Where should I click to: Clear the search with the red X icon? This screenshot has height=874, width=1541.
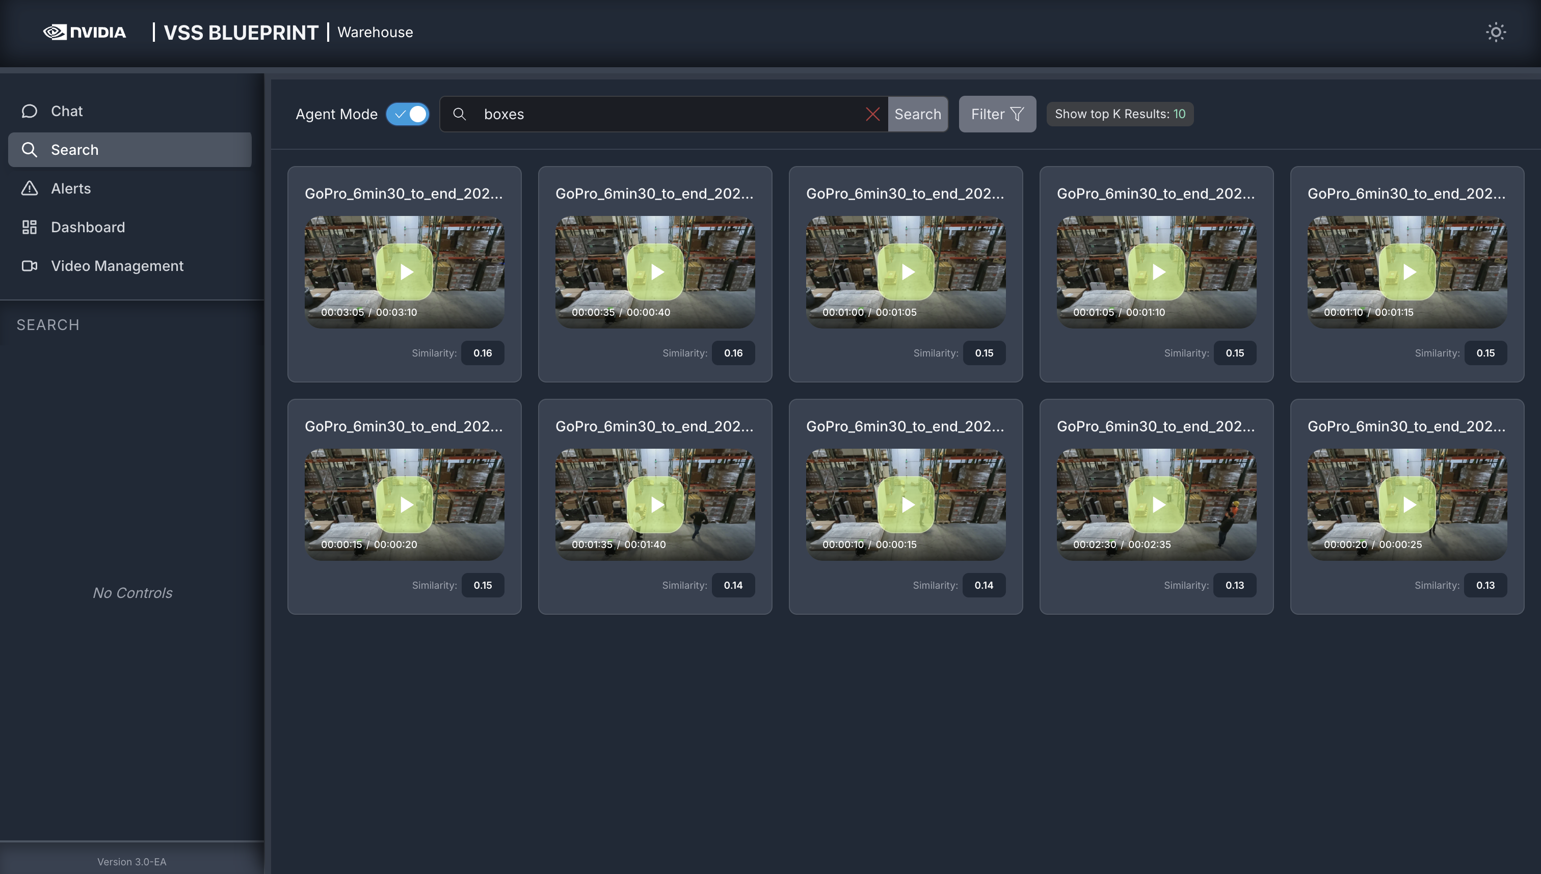pyautogui.click(x=873, y=114)
